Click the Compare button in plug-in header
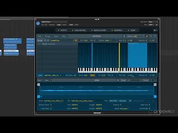178x133 pixels. pyautogui.click(x=52, y=25)
